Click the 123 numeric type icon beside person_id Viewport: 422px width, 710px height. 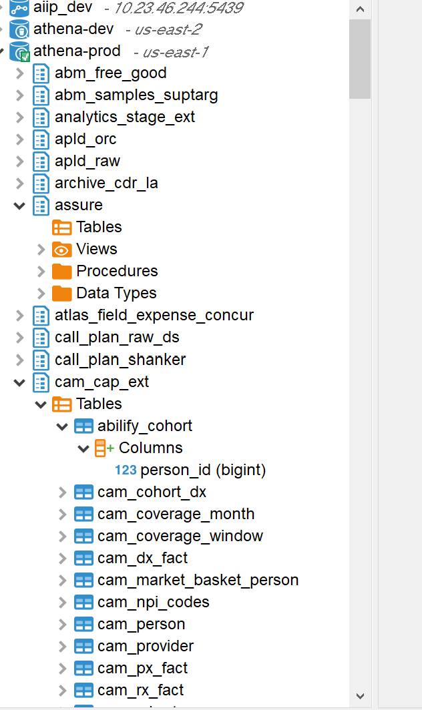(x=126, y=470)
